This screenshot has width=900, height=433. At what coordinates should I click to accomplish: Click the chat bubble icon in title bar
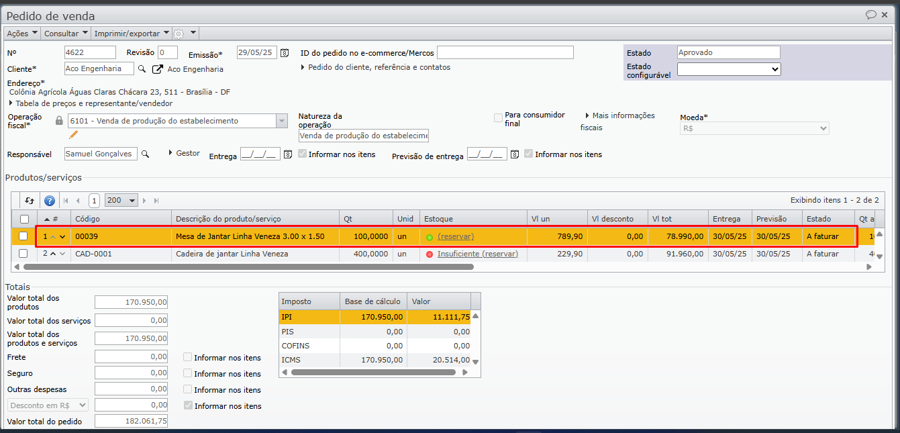870,15
